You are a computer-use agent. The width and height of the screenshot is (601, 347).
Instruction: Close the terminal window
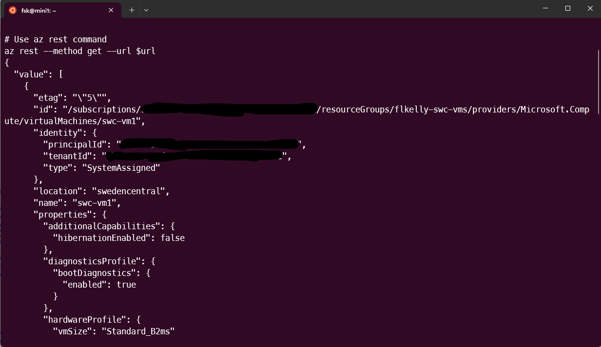[590, 8]
